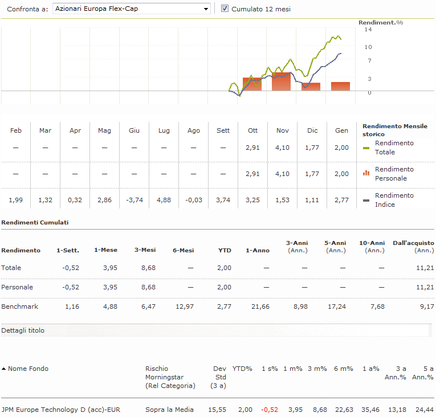This screenshot has height=417, width=436.
Task: Select the Ott month column header
Action: click(252, 130)
